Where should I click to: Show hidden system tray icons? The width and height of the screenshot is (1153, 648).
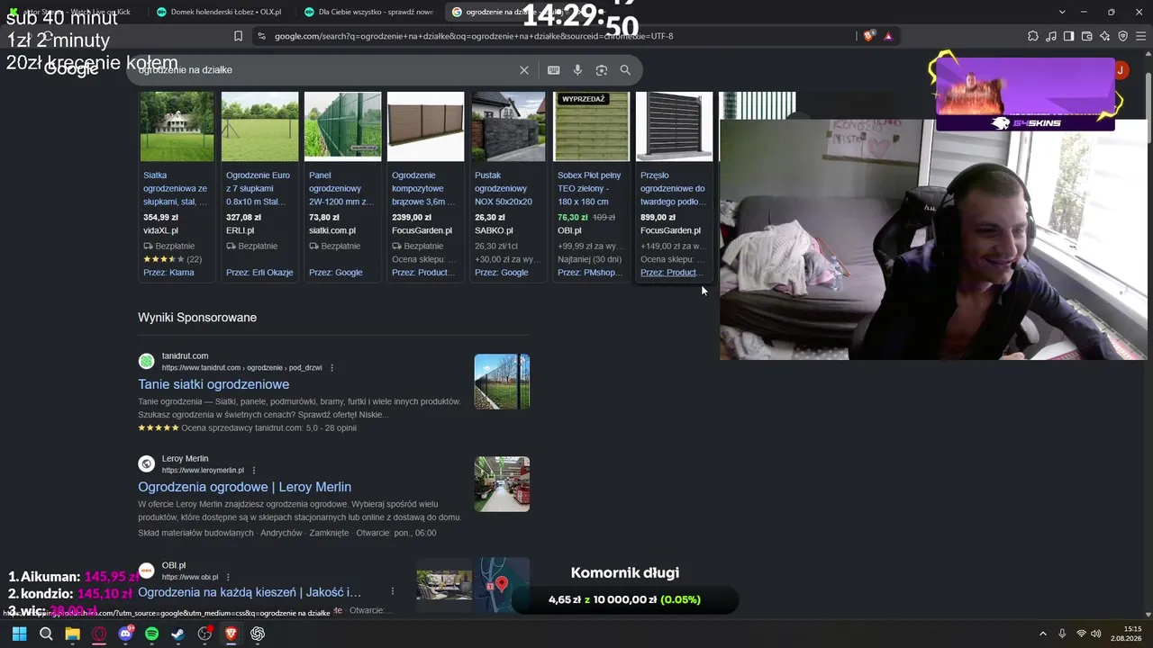pos(1043,634)
